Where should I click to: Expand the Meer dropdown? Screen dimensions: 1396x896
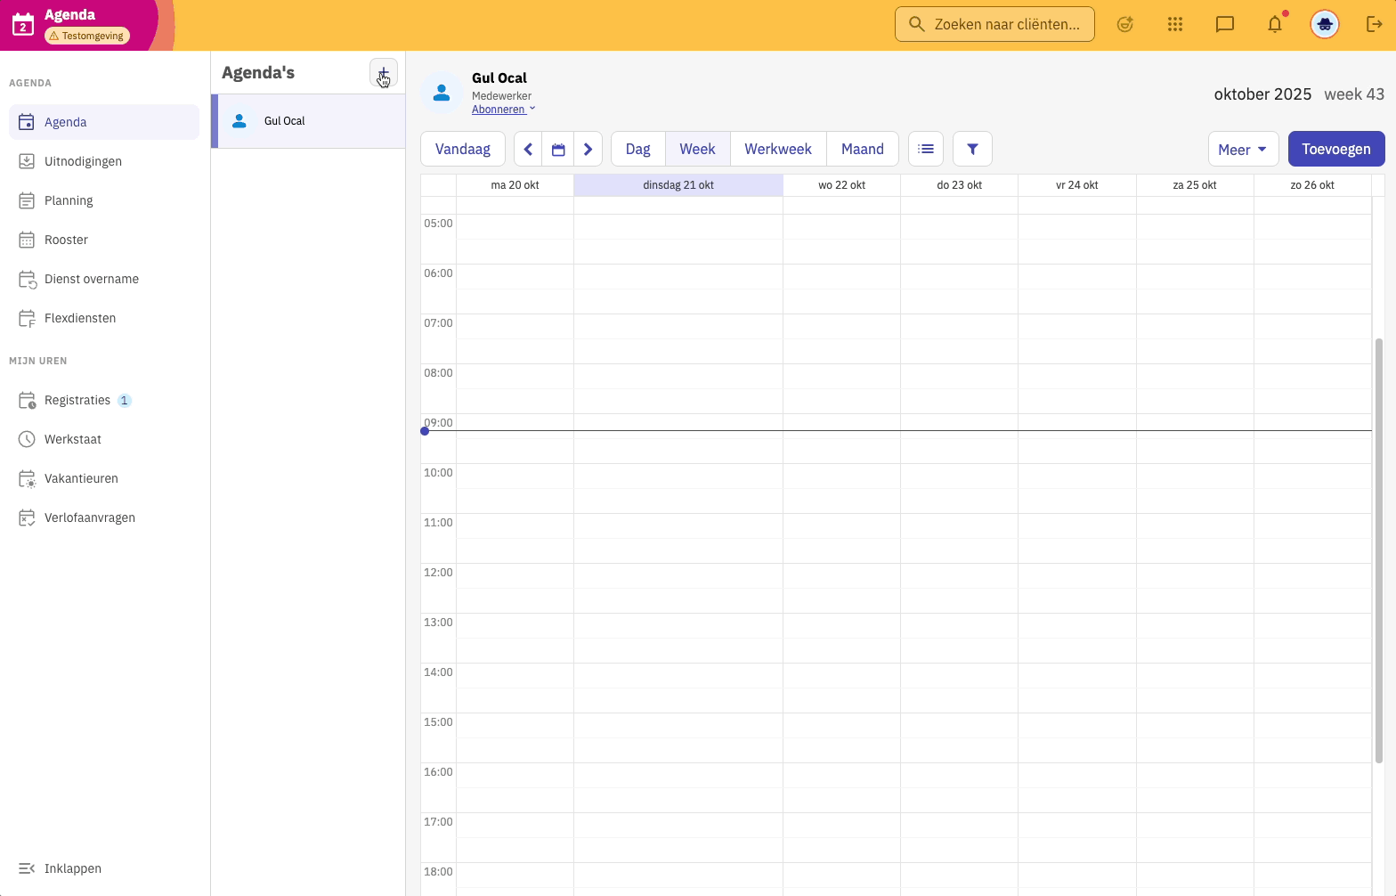tap(1243, 149)
